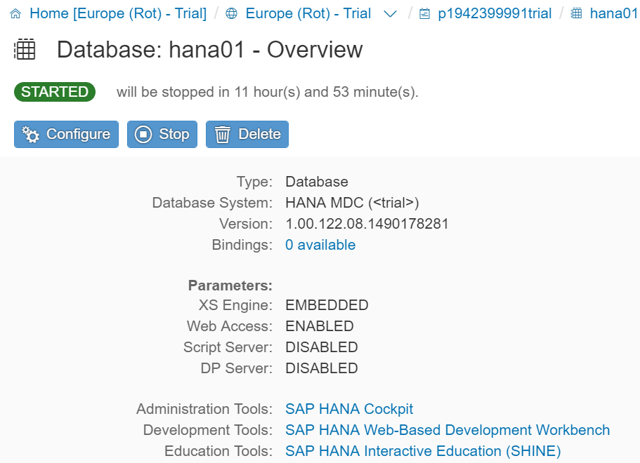
Task: Click the hana01 breadcrumb link
Action: click(614, 13)
